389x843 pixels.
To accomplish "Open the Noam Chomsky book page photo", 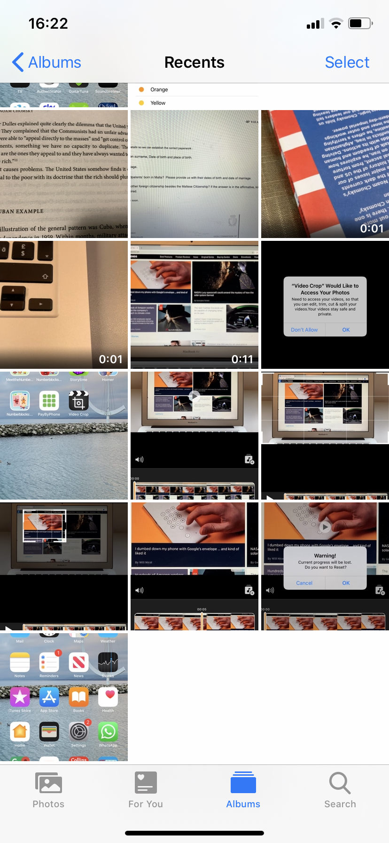I will click(x=64, y=174).
